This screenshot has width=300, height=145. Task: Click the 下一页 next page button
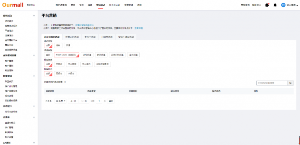coord(84,101)
